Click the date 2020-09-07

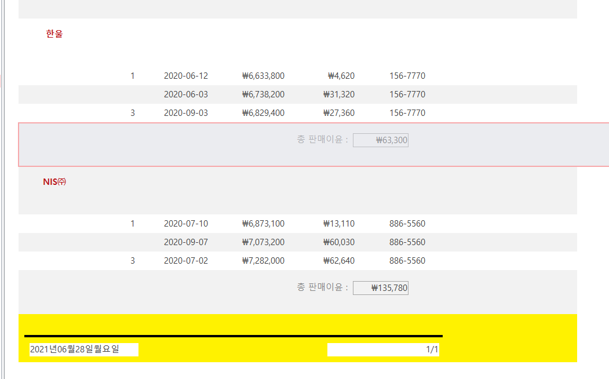[185, 242]
